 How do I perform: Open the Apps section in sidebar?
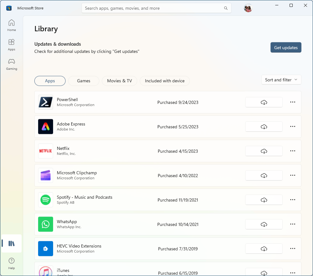coord(11,45)
